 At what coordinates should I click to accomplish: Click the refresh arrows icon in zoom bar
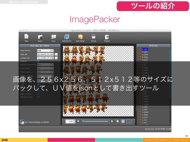click(129, 121)
